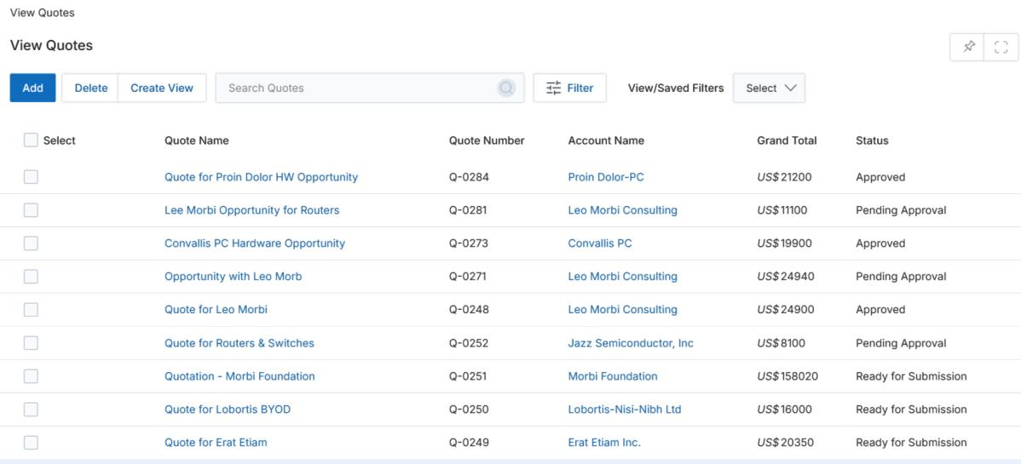Open Quote for Leo Morbi
This screenshot has width=1021, height=464.
coord(216,310)
